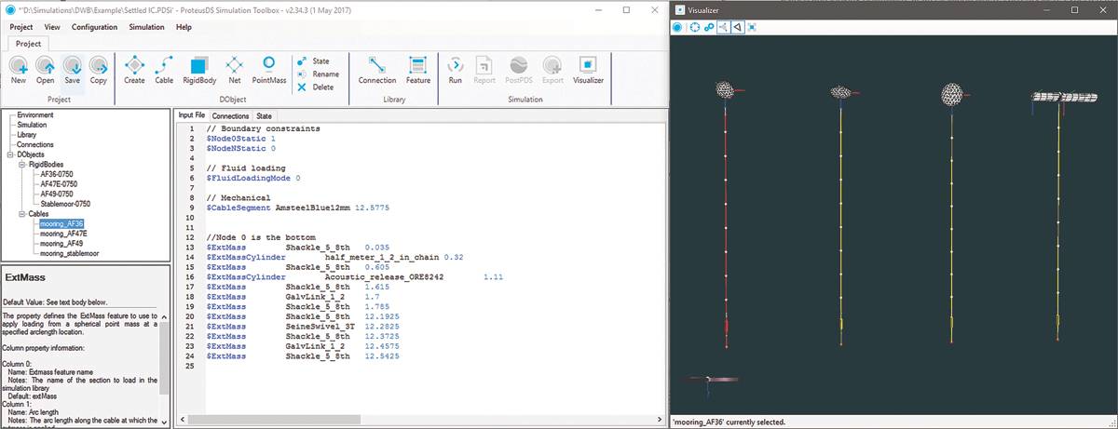Open the Connection library tool
Image resolution: width=1118 pixels, height=429 pixels.
point(377,71)
